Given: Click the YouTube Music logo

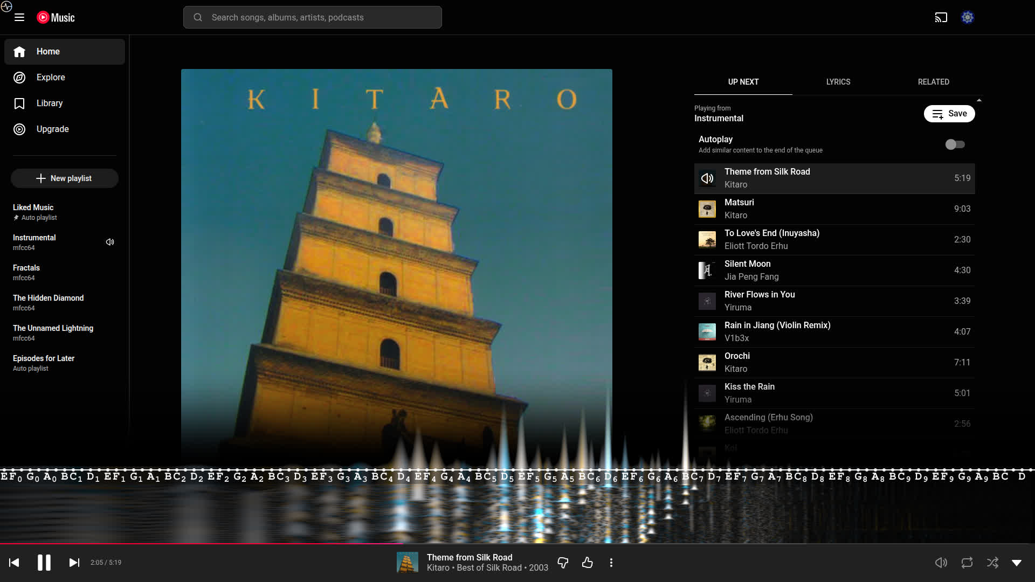Looking at the screenshot, I should 56,17.
